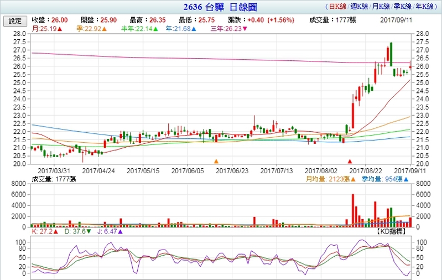Click the 2017/08/22 date axis label
The height and width of the screenshot is (280, 442).
(366, 171)
